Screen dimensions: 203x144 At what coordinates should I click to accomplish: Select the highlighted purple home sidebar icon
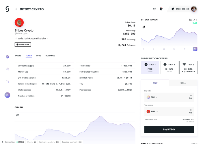[x=8, y=95]
